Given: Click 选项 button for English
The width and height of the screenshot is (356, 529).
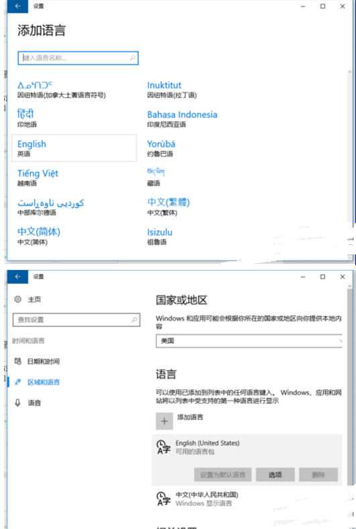Looking at the screenshot, I should (275, 475).
